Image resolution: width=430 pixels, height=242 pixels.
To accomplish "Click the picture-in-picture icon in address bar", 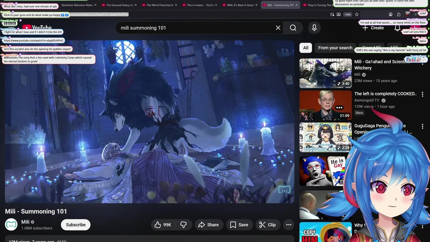I will (332, 14).
